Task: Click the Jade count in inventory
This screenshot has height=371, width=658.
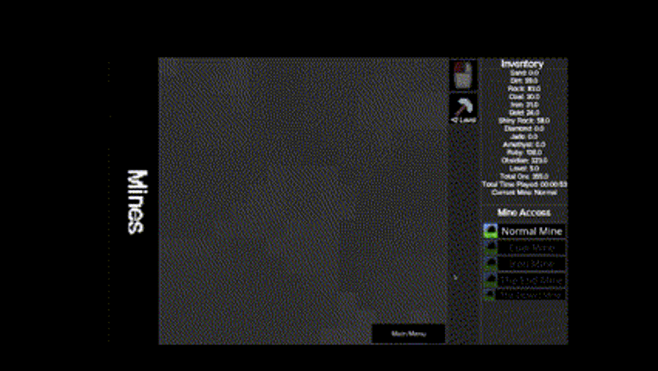Action: pyautogui.click(x=524, y=136)
